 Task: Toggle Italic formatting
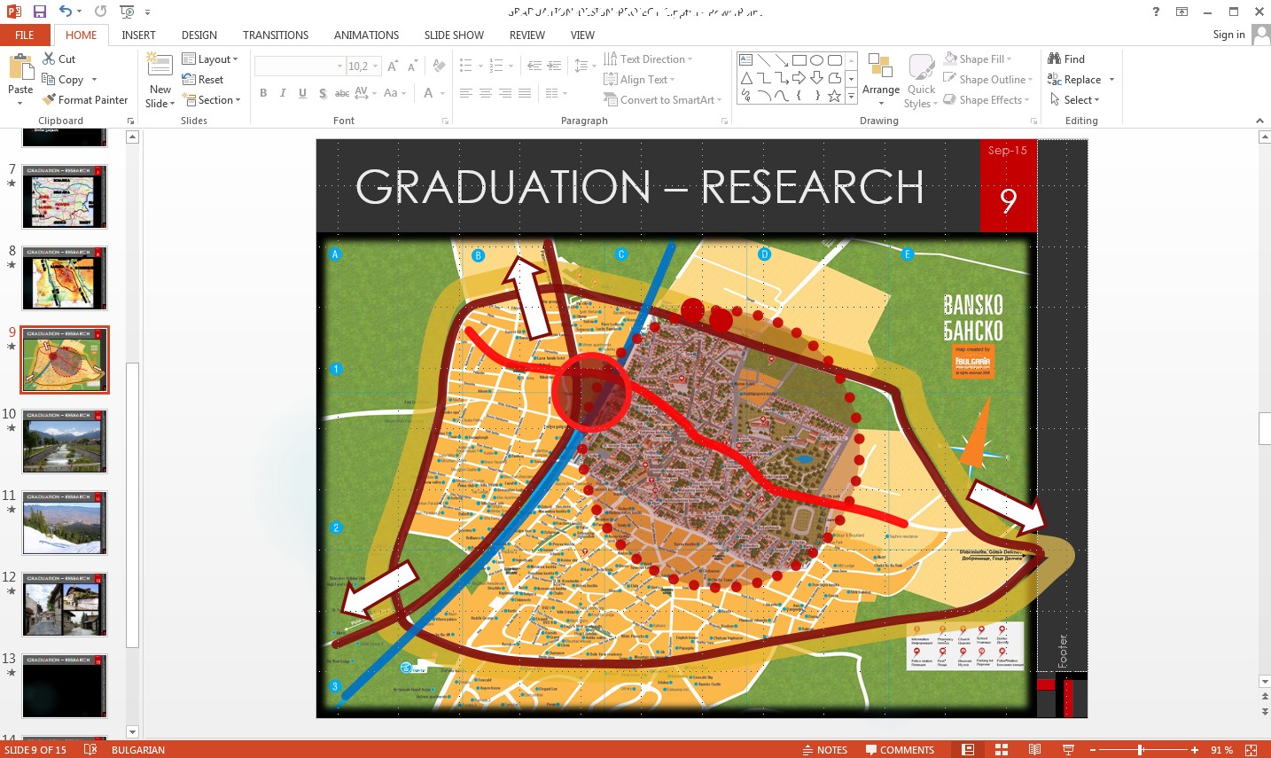[x=283, y=93]
